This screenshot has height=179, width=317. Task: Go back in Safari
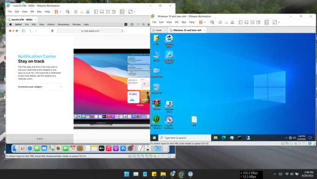30,31
